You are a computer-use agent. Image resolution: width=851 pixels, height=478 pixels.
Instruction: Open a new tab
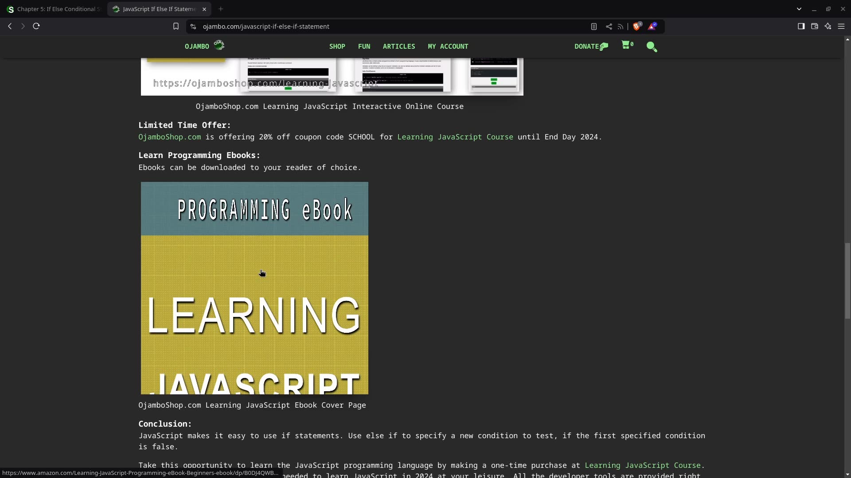point(221,9)
